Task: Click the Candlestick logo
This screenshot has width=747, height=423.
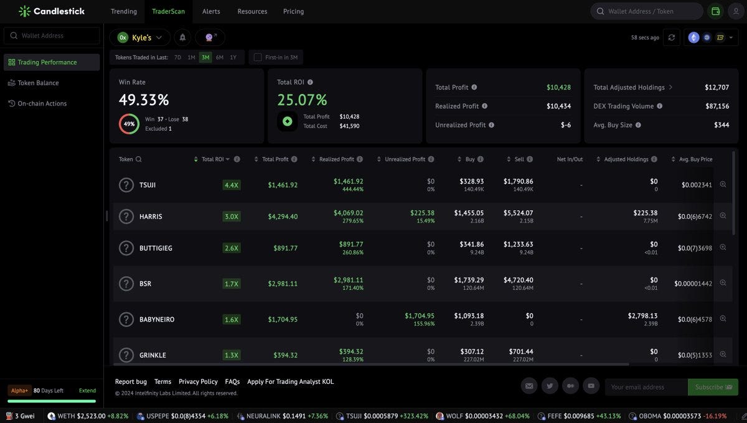Action: (x=52, y=11)
